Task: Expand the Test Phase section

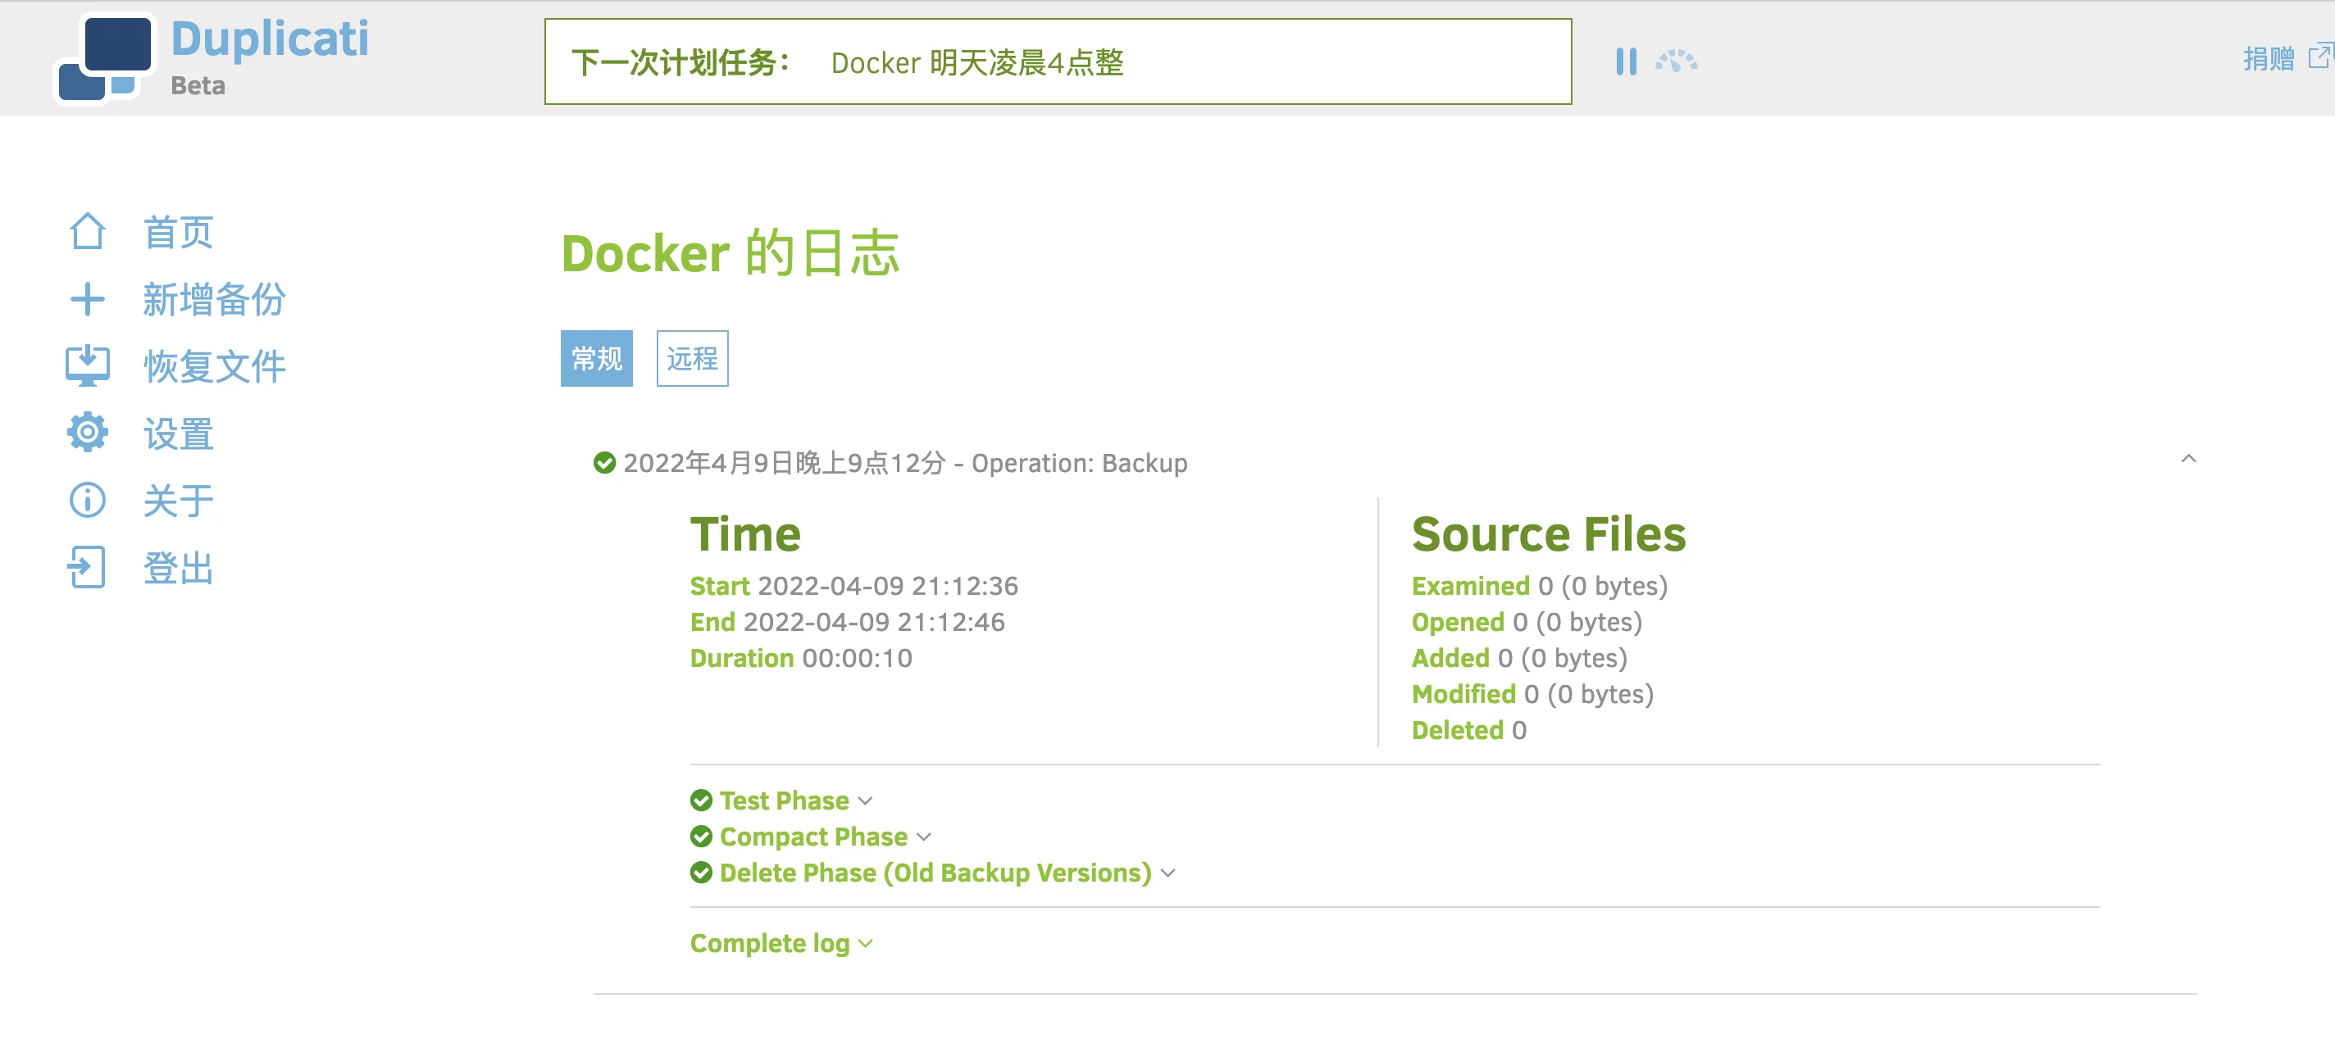Action: (783, 801)
